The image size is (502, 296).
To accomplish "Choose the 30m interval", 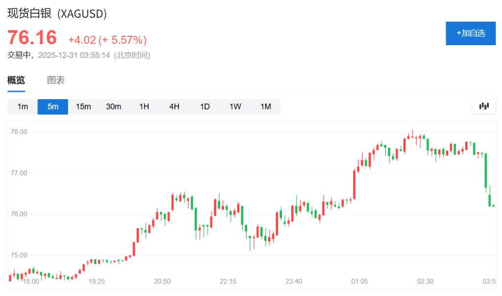I will [x=114, y=107].
